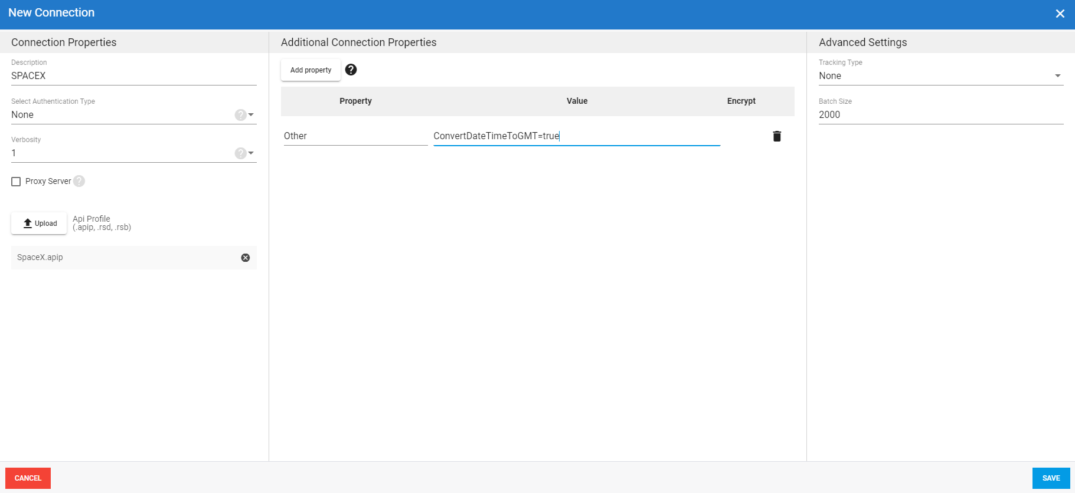This screenshot has width=1075, height=493.
Task: Cancel the new connection dialog
Action: click(28, 478)
